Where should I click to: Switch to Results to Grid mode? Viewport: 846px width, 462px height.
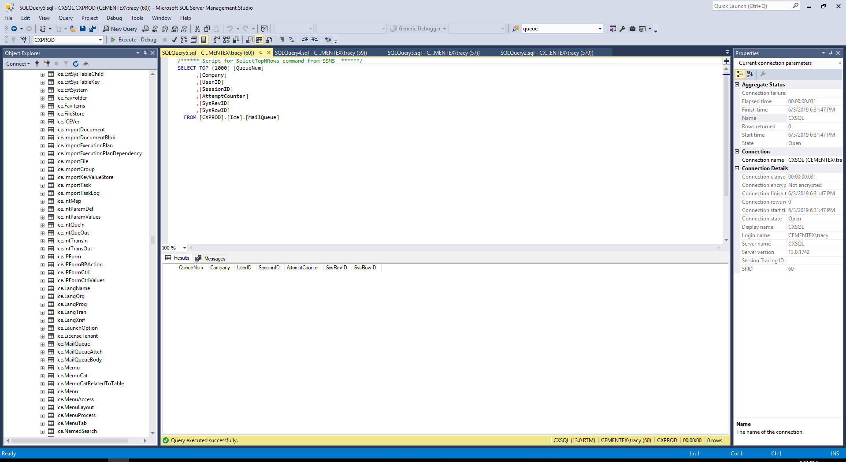click(259, 40)
